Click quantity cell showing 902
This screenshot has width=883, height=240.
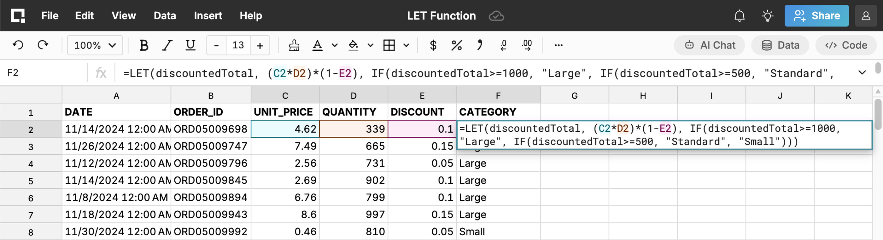(354, 180)
